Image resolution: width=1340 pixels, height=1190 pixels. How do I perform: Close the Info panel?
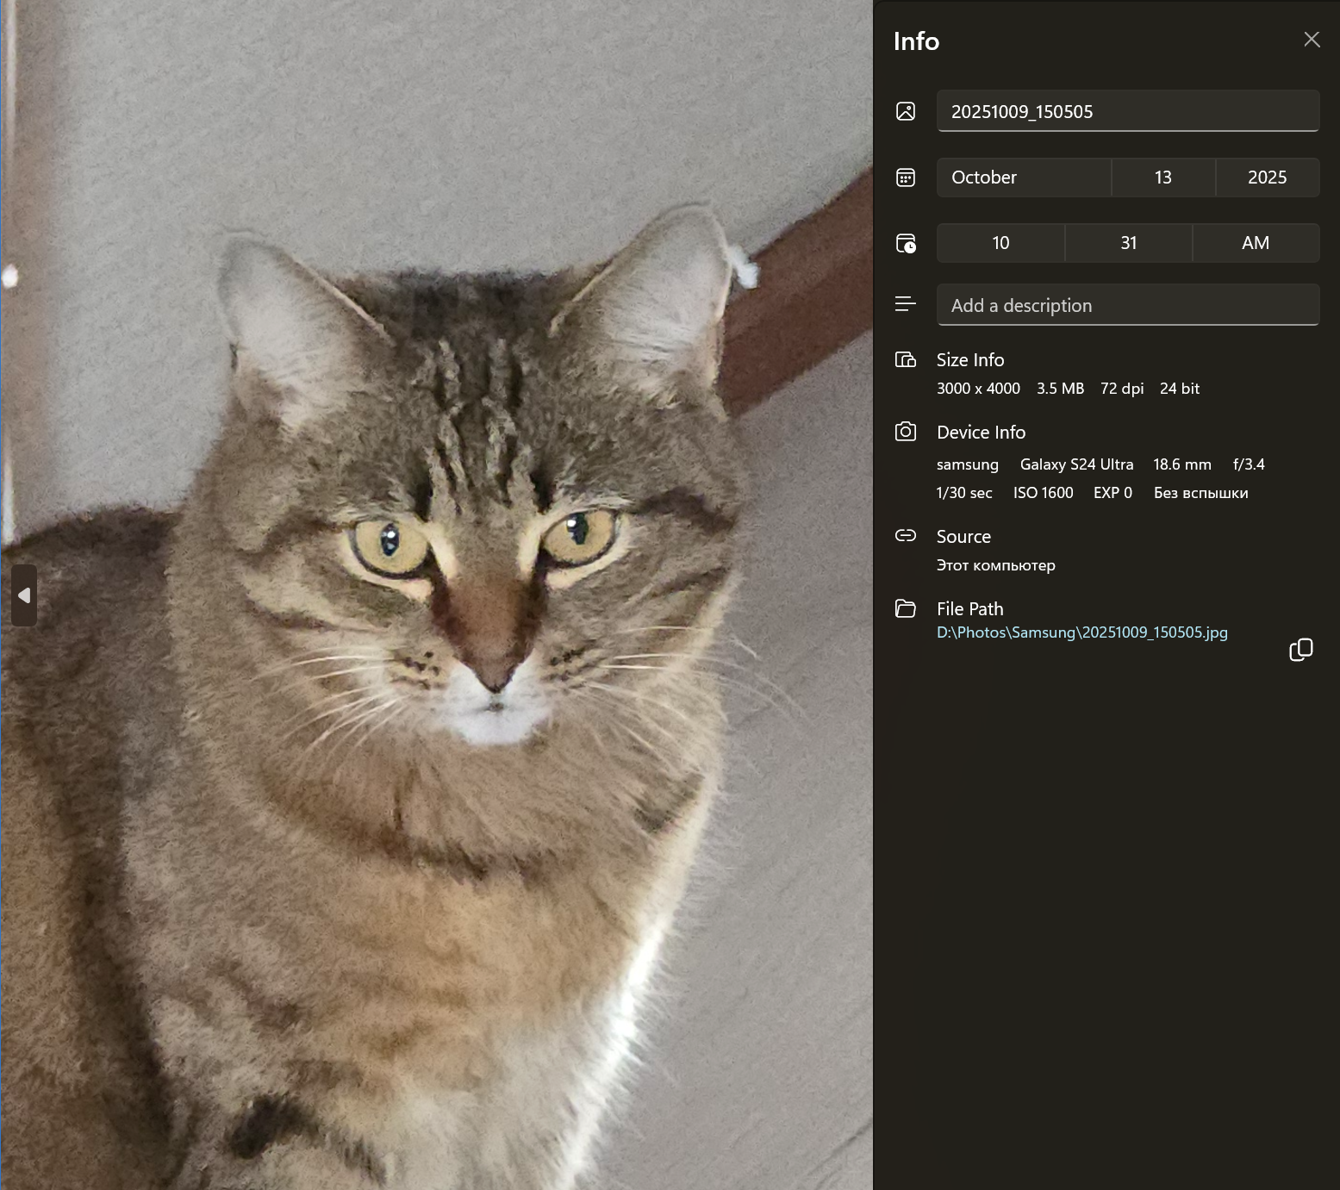pyautogui.click(x=1311, y=40)
